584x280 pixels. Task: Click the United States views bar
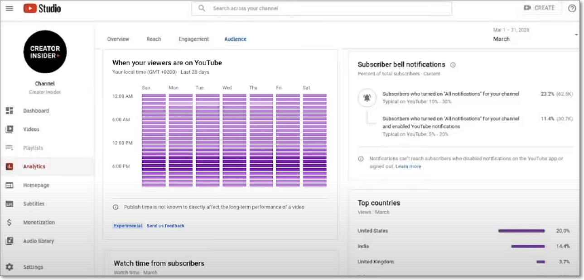click(521, 231)
